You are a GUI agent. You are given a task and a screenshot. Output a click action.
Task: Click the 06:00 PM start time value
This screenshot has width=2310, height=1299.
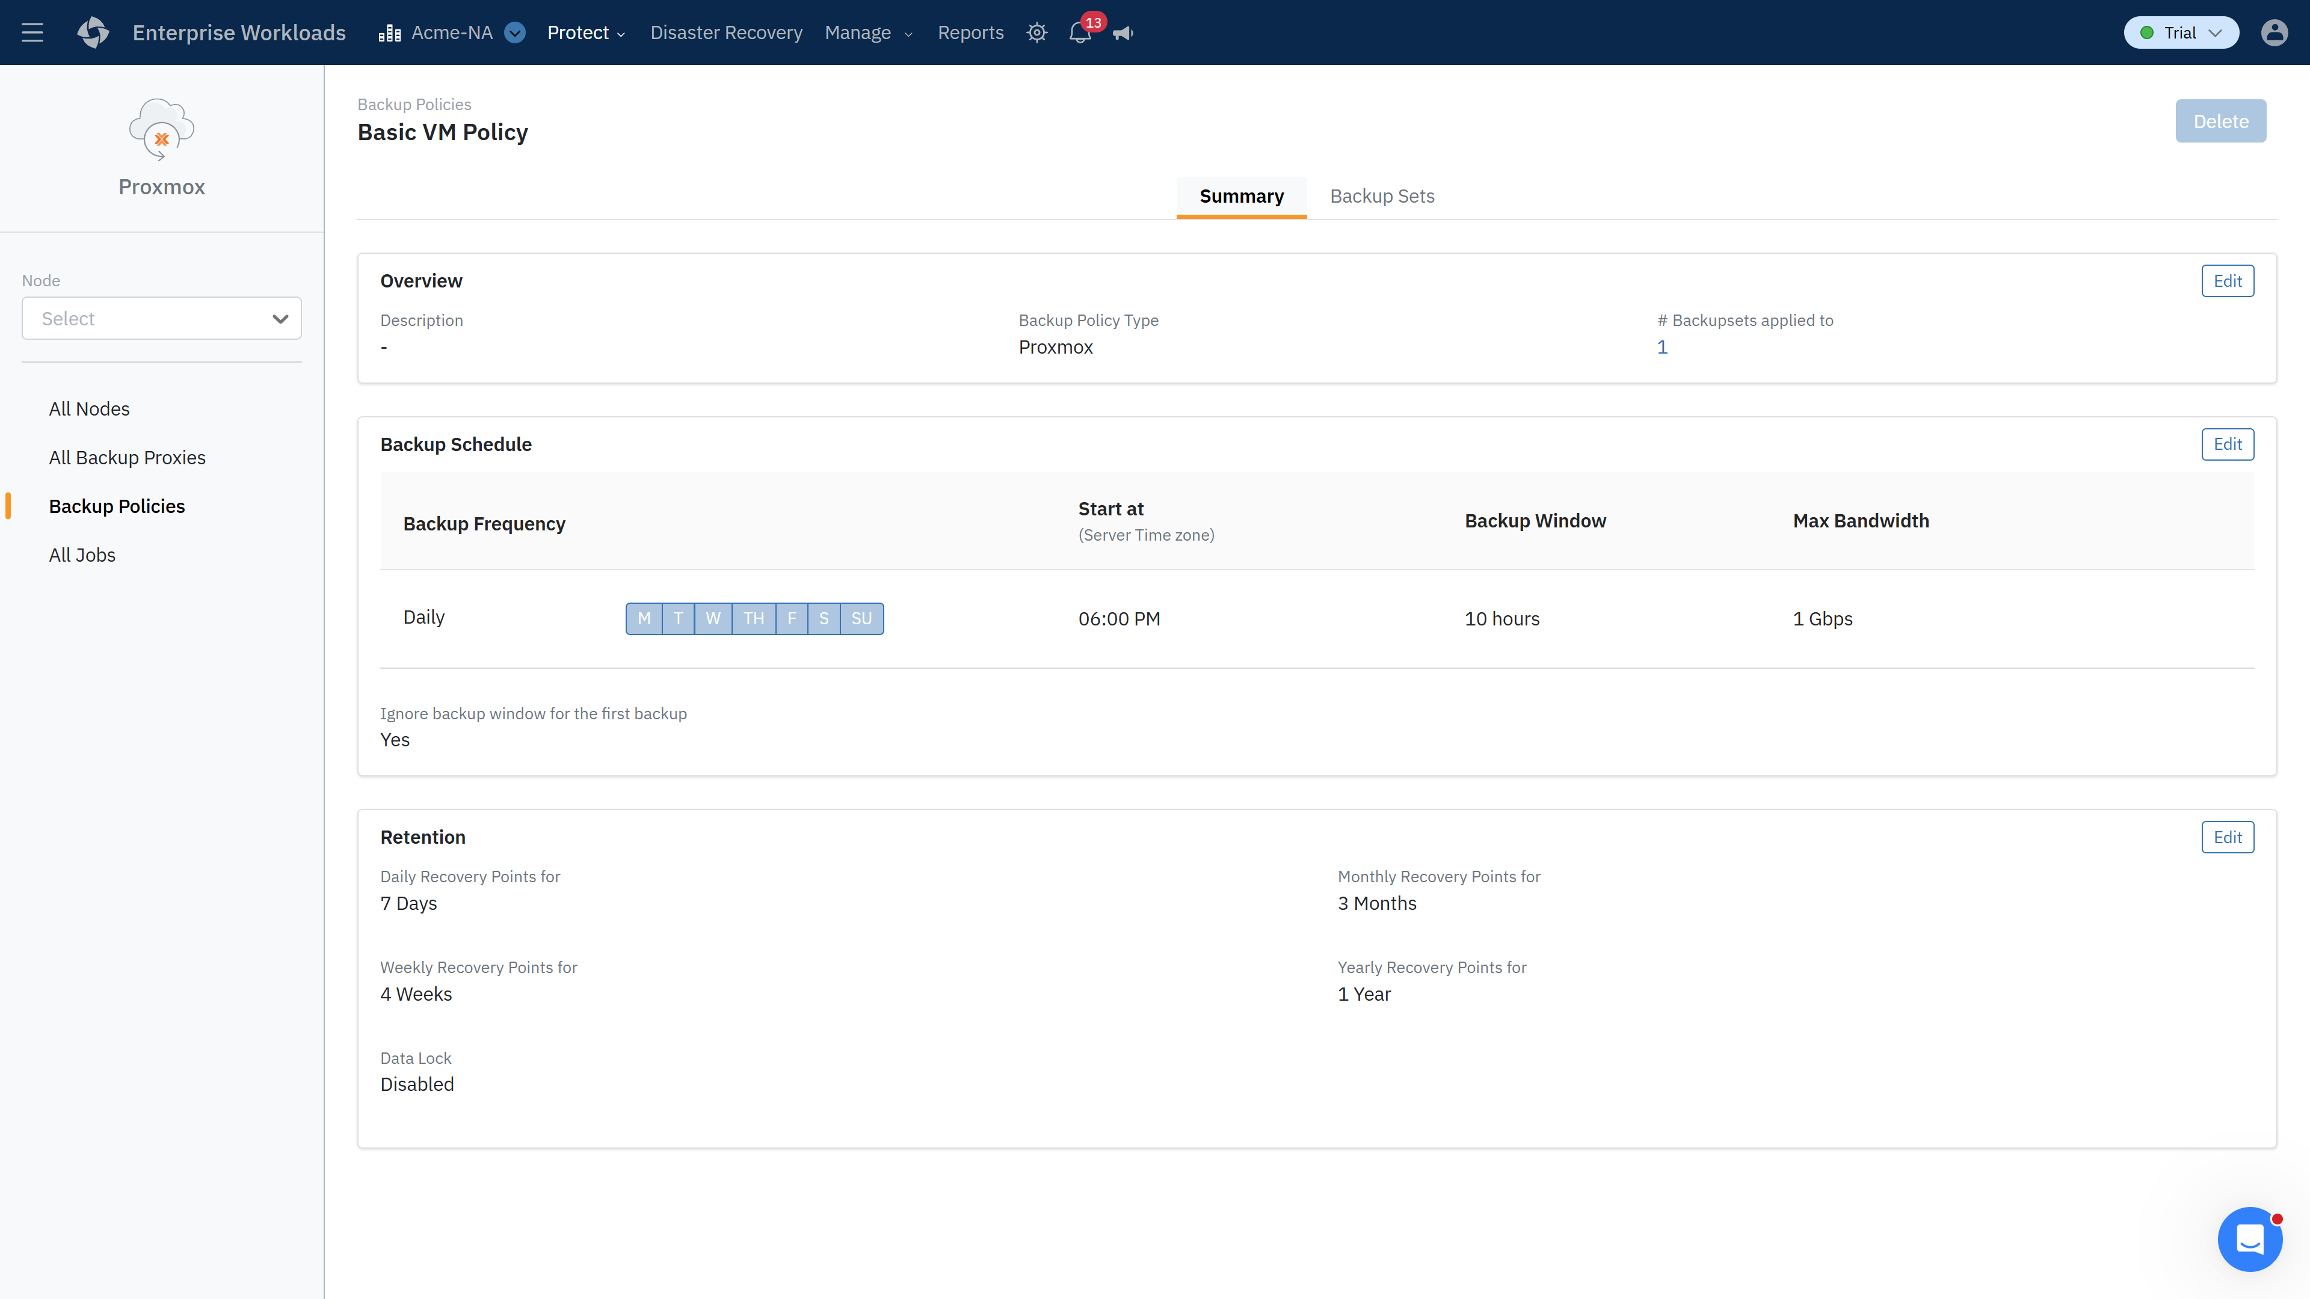[x=1119, y=619]
